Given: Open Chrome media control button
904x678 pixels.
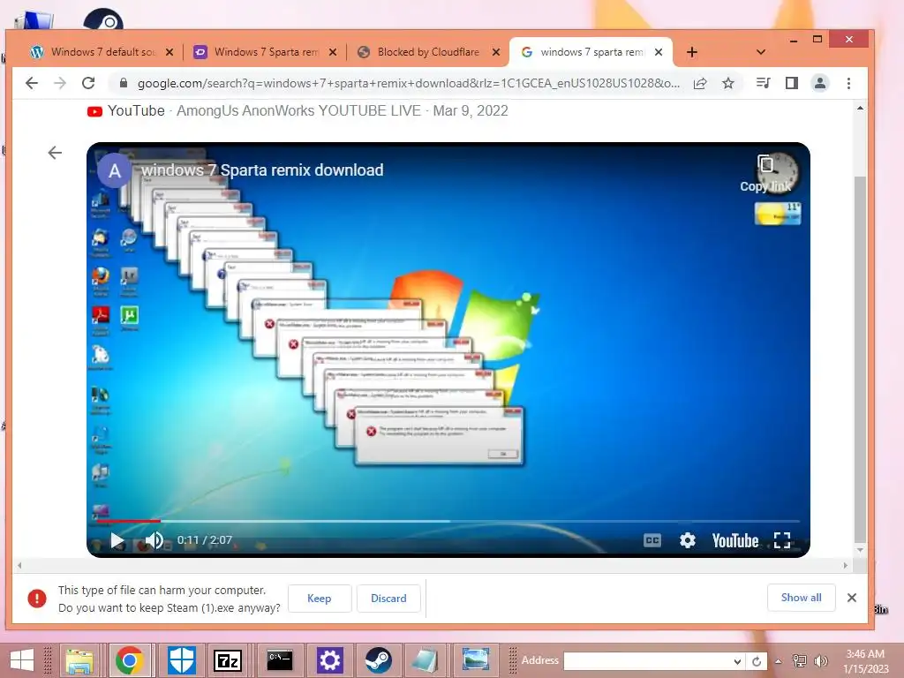Looking at the screenshot, I should [763, 83].
